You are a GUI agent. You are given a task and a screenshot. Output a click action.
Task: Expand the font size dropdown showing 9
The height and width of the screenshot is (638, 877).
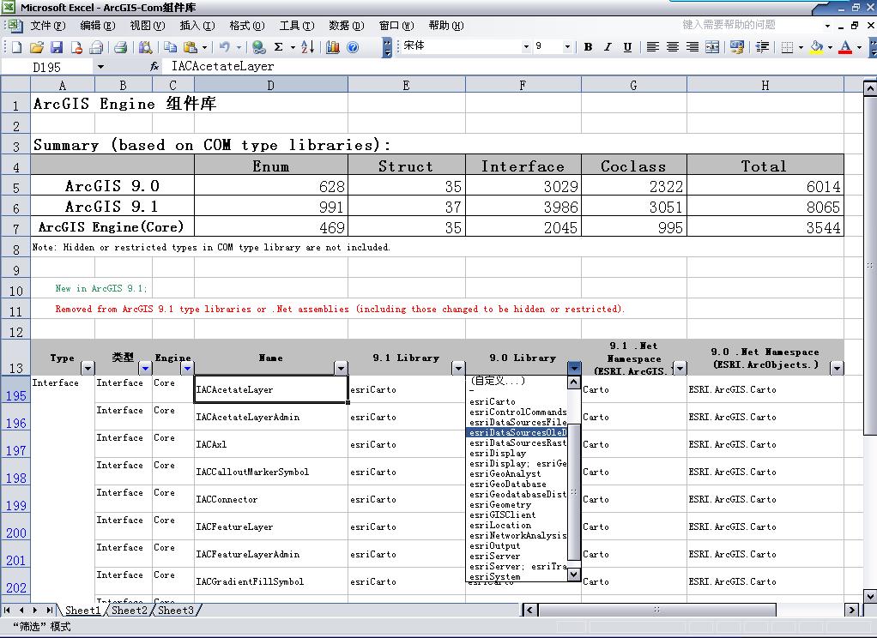point(567,47)
